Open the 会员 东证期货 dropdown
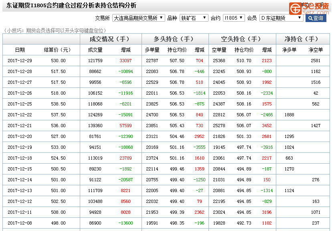Viewport: 332px width, 231px height. coord(281,18)
